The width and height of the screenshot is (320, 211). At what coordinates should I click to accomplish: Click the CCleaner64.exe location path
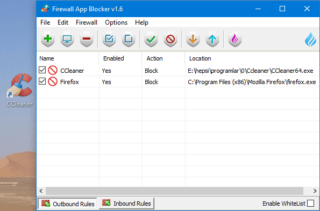[x=251, y=71]
